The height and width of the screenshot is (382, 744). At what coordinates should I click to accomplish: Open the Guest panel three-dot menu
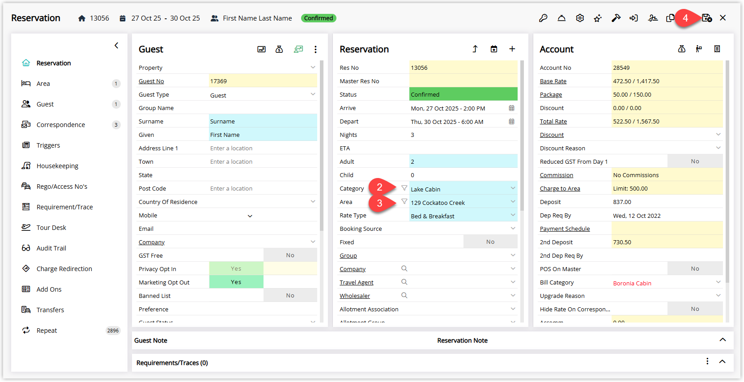315,49
